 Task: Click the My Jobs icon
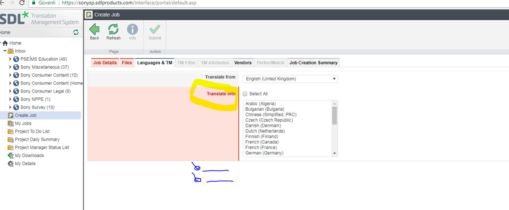11,123
